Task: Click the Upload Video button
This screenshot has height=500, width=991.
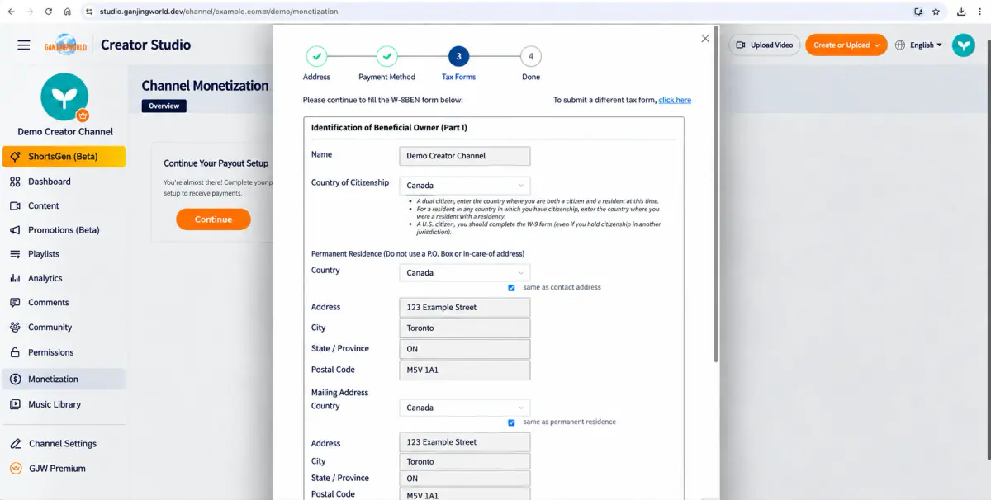Action: pyautogui.click(x=765, y=45)
